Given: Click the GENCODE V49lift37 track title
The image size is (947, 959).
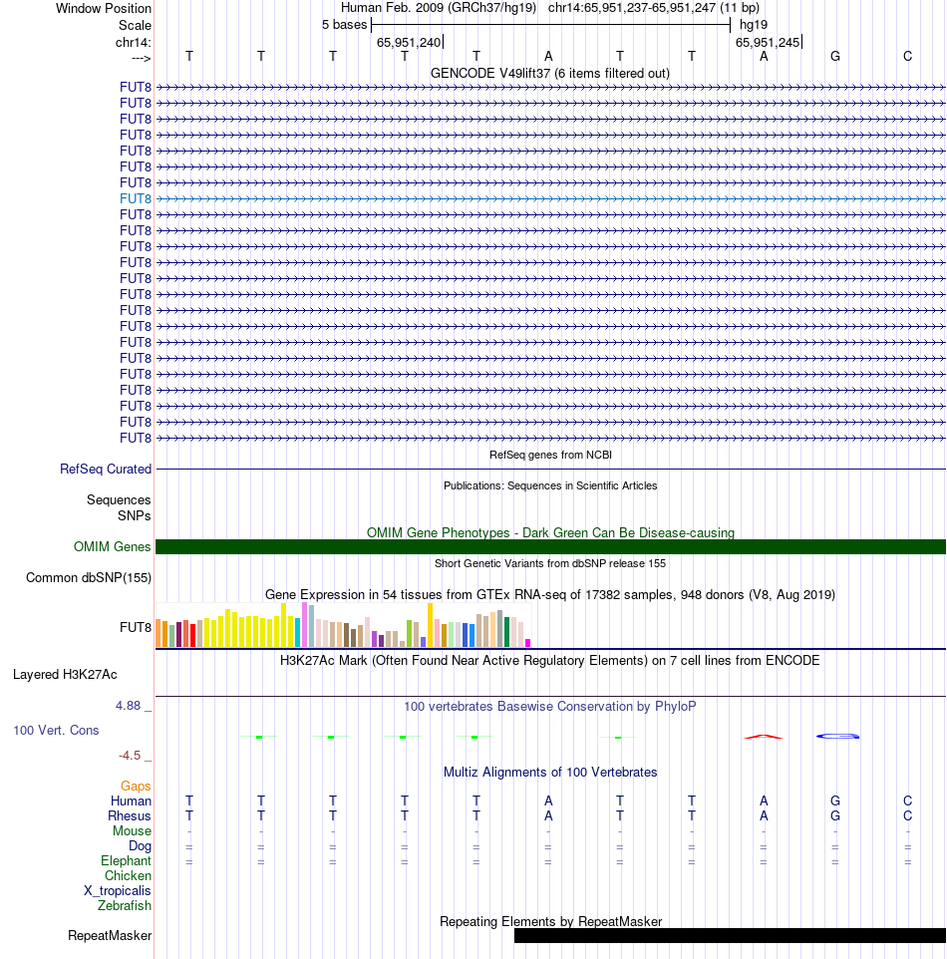Looking at the screenshot, I should click(x=550, y=74).
